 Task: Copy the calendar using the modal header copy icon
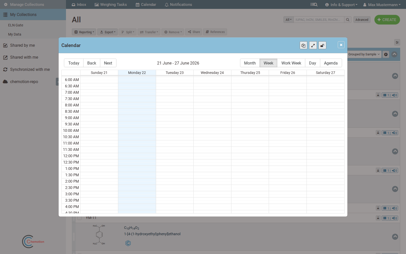pos(303,45)
